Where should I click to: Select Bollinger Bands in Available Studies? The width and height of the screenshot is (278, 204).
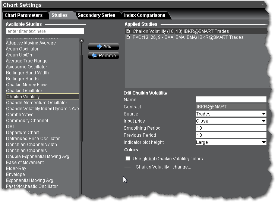click(x=22, y=79)
